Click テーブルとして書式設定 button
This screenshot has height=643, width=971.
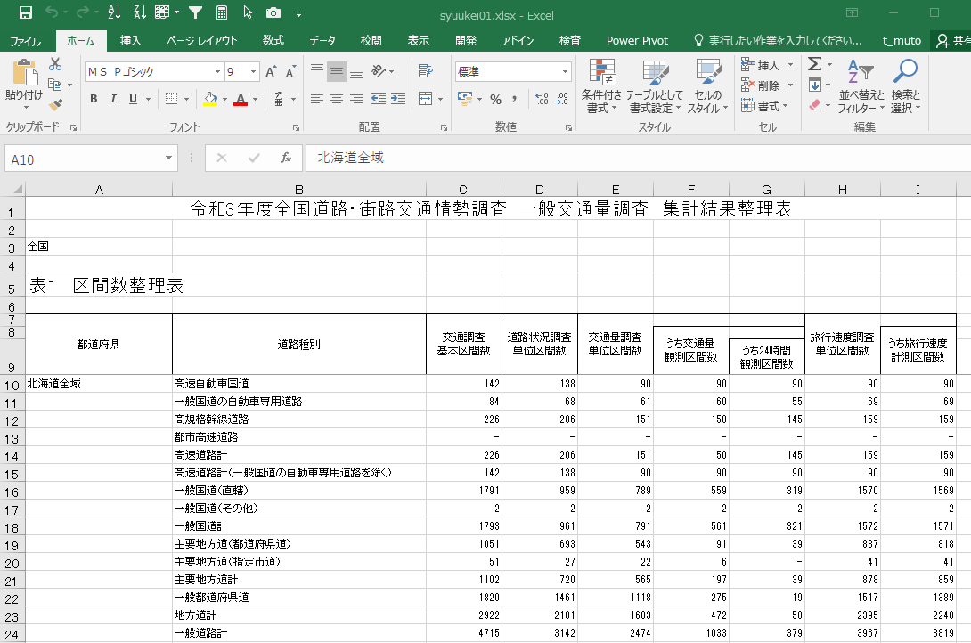654,86
